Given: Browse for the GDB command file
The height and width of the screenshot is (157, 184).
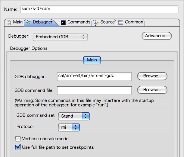Looking at the screenshot, I should coord(152,90).
